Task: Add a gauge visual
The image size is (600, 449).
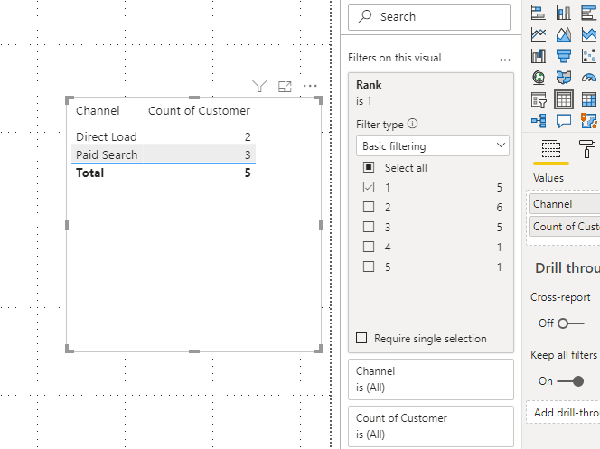Action: click(x=588, y=78)
